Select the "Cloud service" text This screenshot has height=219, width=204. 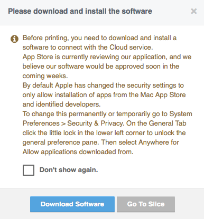[x=131, y=47]
